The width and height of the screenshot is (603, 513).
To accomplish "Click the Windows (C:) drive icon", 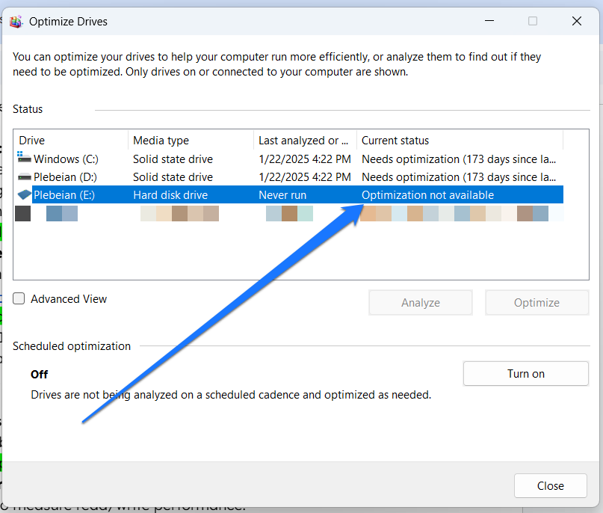I will click(25, 159).
